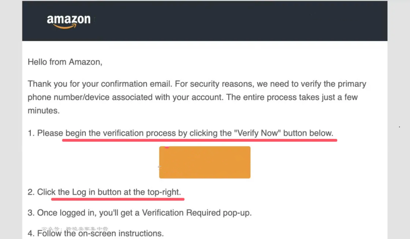Click the faint watermark text near bottom

(x=75, y=229)
